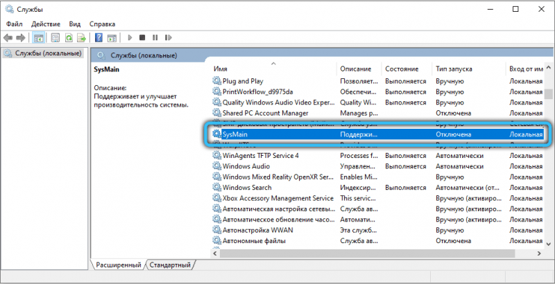Viewport: 555px width, 284px height.
Task: Click the horizontal scrollbar right arrow
Action: [x=540, y=254]
